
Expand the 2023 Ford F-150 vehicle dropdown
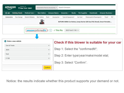pos(72,30)
